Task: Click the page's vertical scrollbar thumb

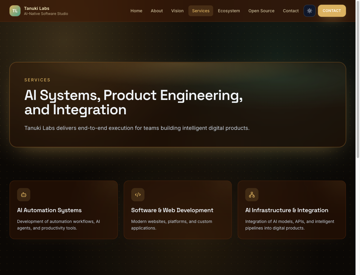Action: point(358,79)
